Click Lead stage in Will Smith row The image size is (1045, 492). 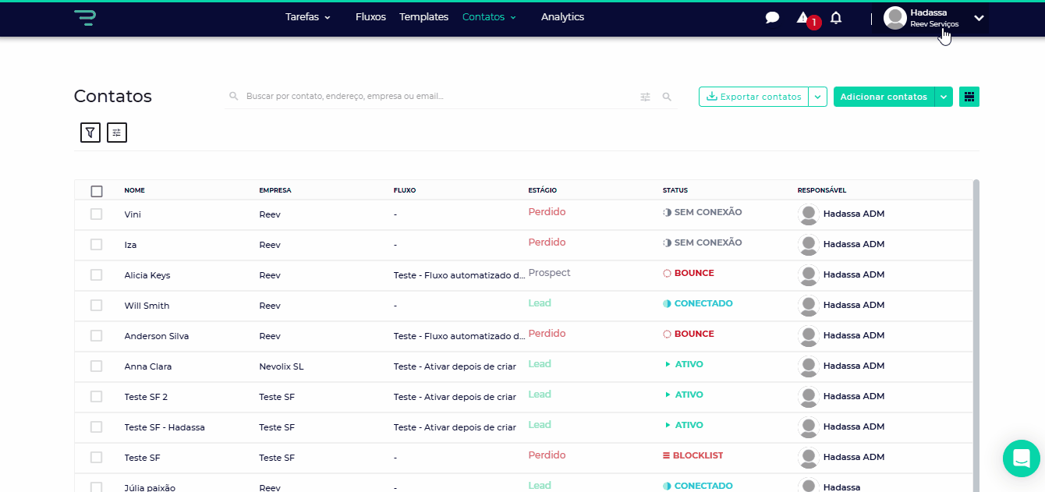click(540, 303)
